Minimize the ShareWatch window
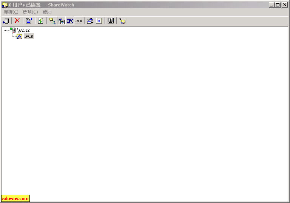The image size is (290, 203). (x=271, y=5)
